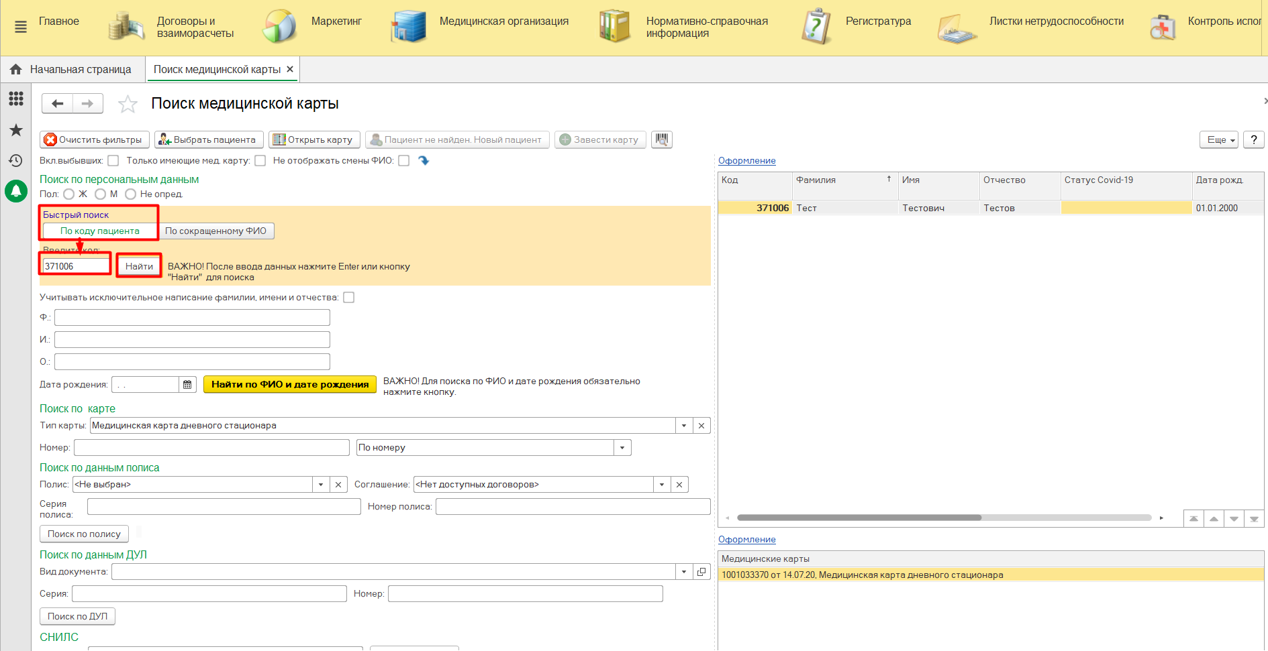Click the patient code input field
Screen dimensions: 1268x651
(75, 266)
